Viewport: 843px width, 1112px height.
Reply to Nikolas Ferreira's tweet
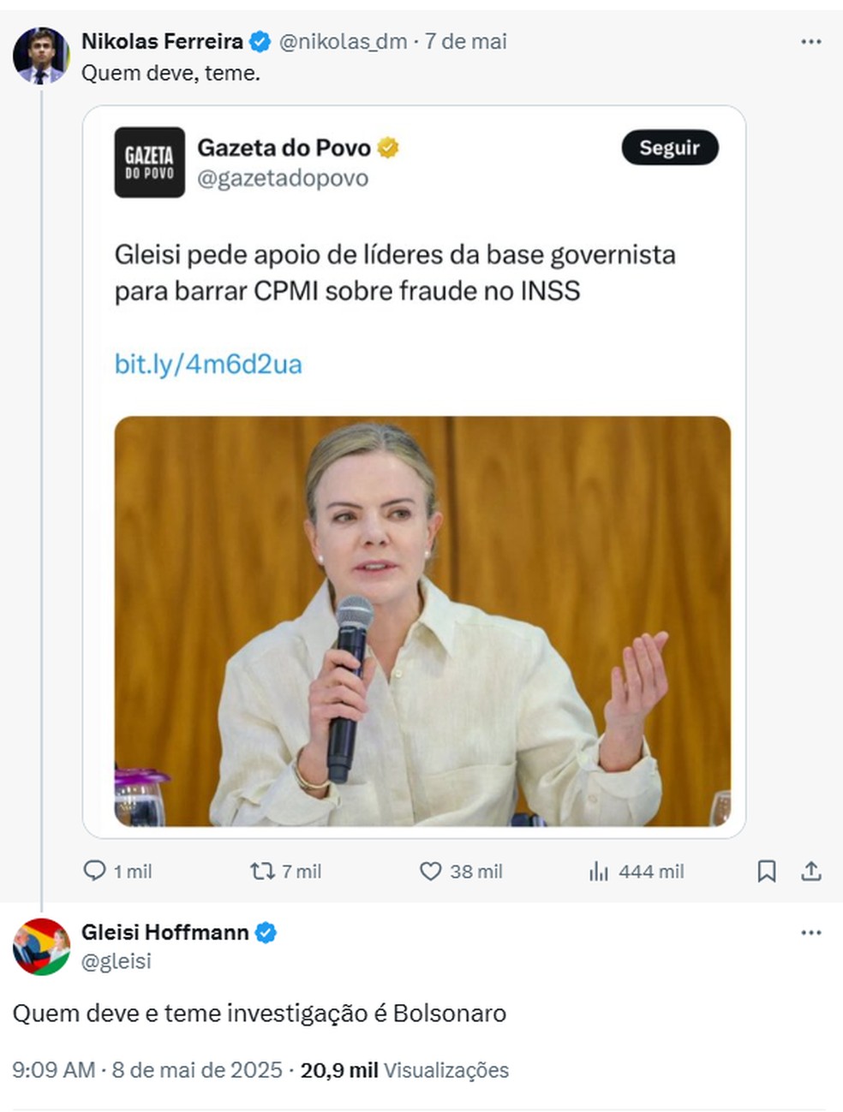[96, 871]
